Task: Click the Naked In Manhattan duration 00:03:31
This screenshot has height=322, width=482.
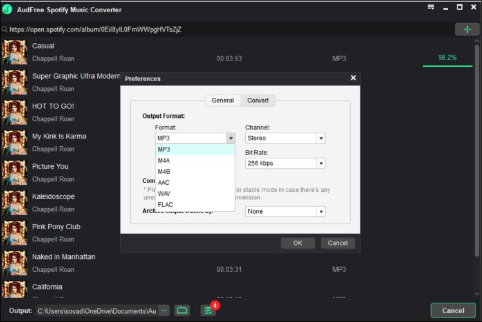Action: point(229,269)
